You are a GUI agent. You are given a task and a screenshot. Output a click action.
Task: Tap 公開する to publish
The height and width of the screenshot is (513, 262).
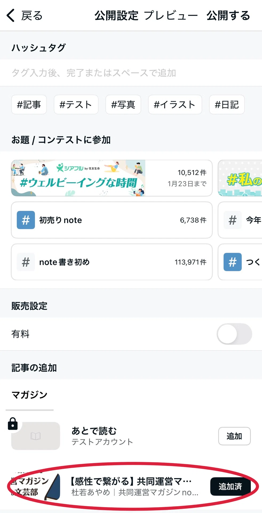(x=228, y=15)
